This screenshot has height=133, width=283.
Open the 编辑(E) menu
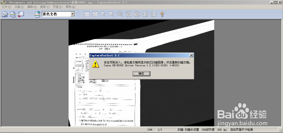click(x=32, y=7)
